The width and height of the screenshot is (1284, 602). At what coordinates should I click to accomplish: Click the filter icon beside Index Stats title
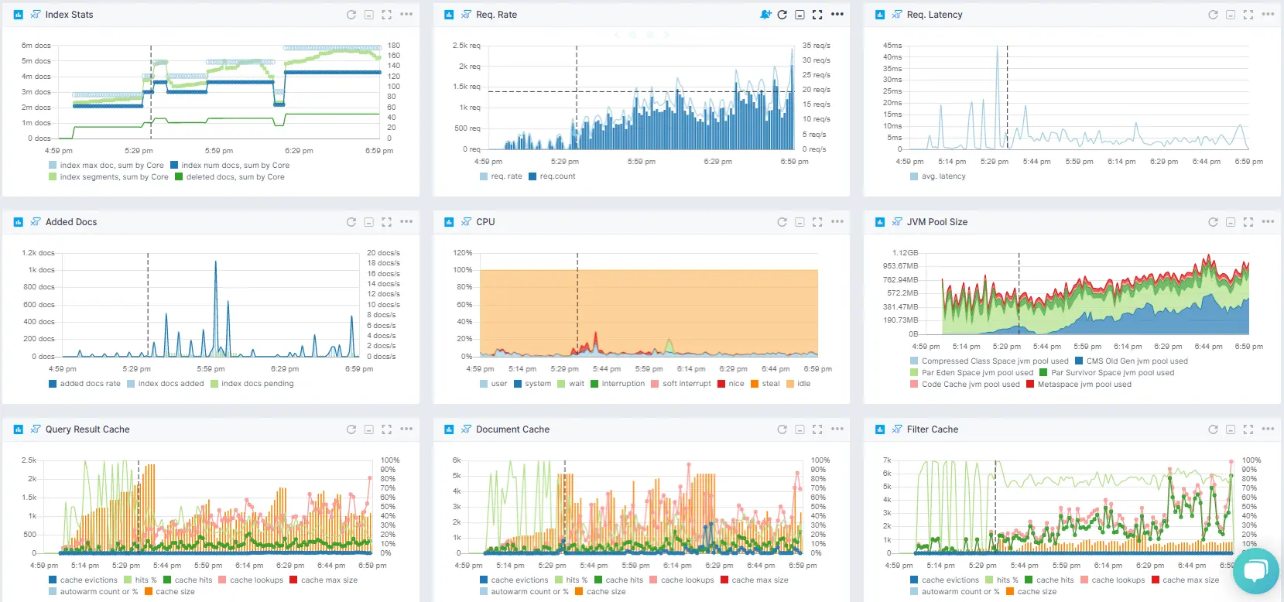[36, 15]
